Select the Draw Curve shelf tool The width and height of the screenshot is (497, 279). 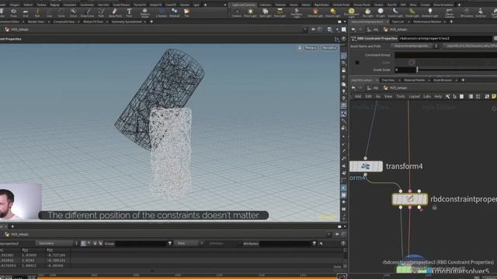tap(87, 12)
